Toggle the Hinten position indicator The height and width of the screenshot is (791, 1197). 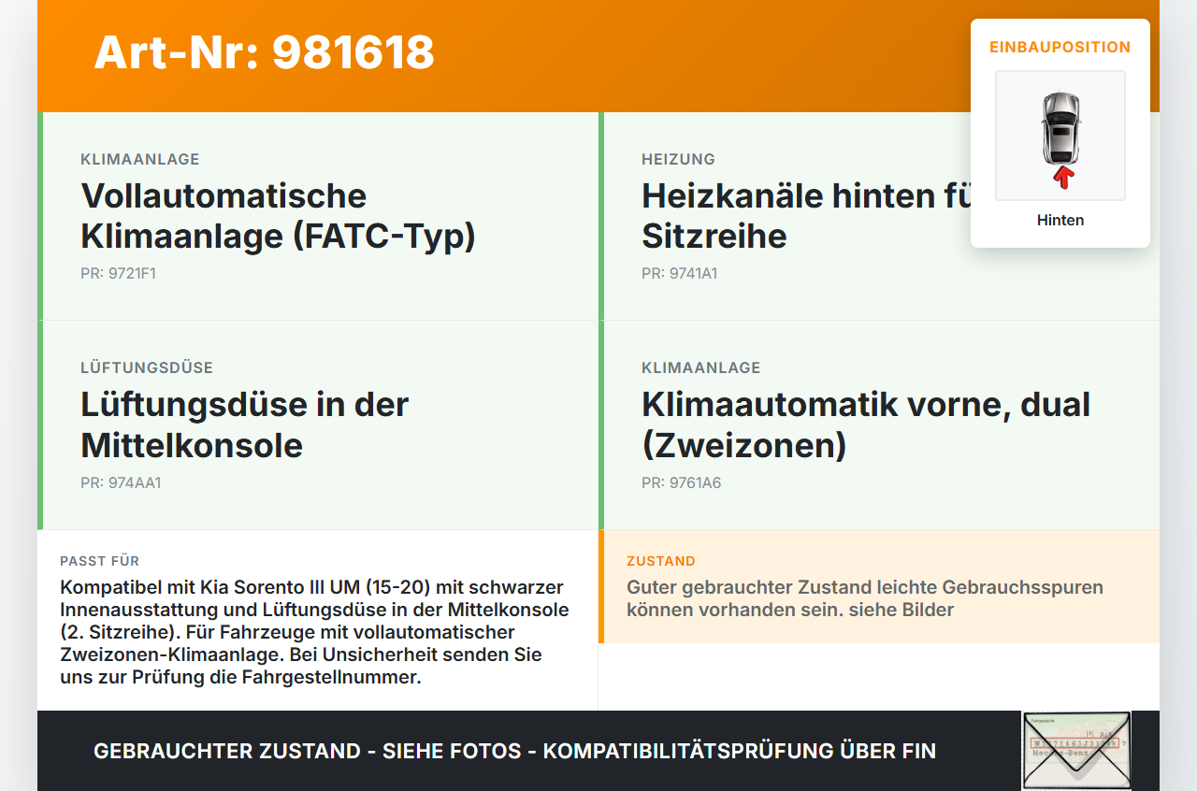click(x=1060, y=220)
